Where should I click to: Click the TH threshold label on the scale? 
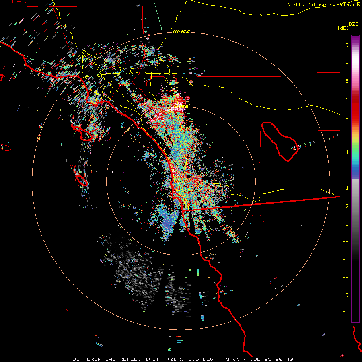point(346,313)
